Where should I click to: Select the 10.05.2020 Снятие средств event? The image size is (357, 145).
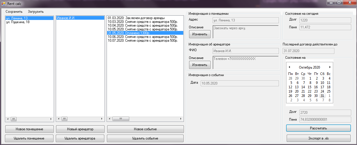(x=145, y=29)
